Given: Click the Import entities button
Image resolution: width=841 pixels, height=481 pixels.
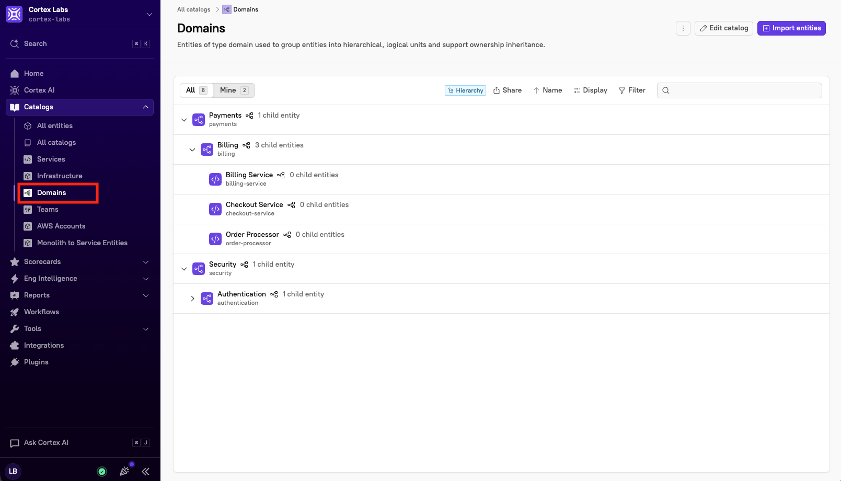Looking at the screenshot, I should 791,28.
